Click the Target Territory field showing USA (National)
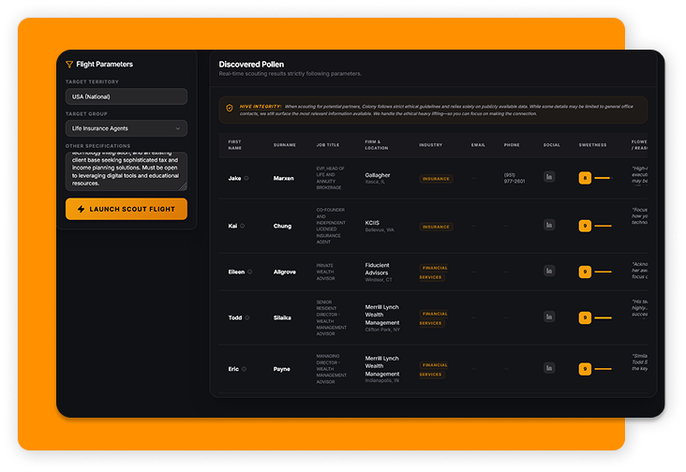The width and height of the screenshot is (686, 472). (x=127, y=96)
